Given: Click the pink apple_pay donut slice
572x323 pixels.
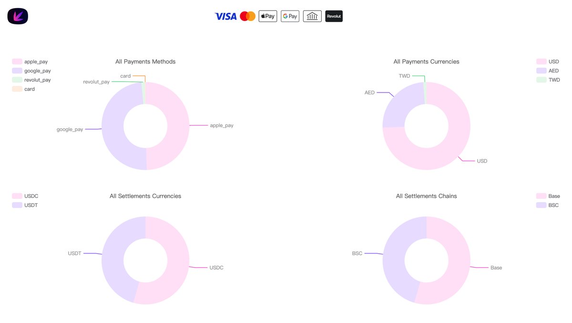Looking at the screenshot, I should tap(178, 125).
